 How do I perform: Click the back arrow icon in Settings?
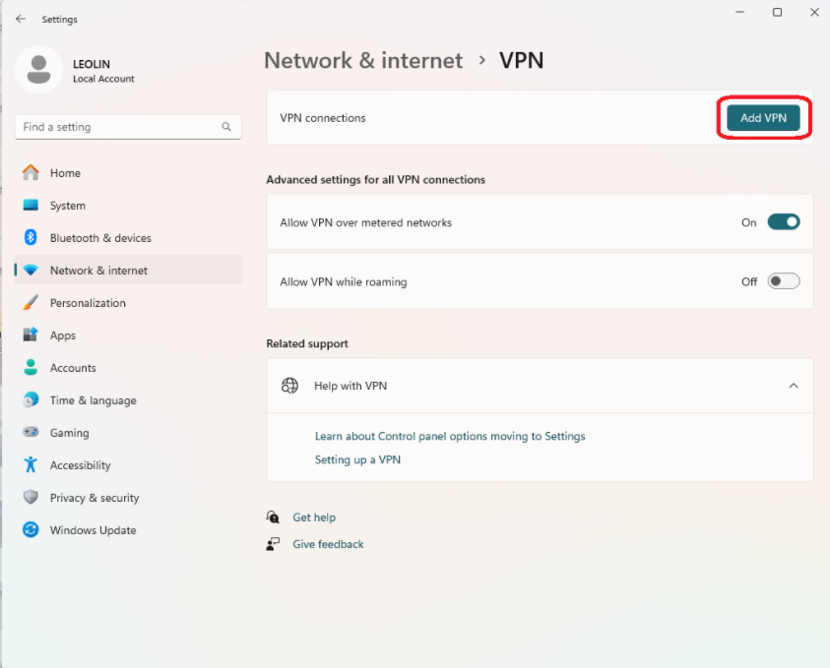[21, 19]
